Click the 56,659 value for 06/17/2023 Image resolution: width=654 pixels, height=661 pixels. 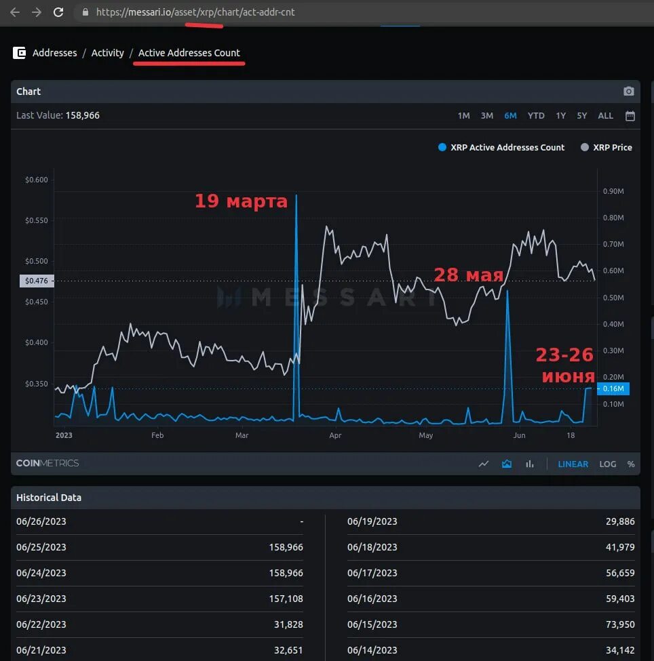620,573
